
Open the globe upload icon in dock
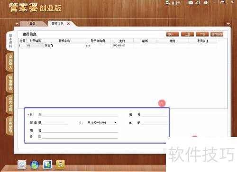(x=35, y=164)
